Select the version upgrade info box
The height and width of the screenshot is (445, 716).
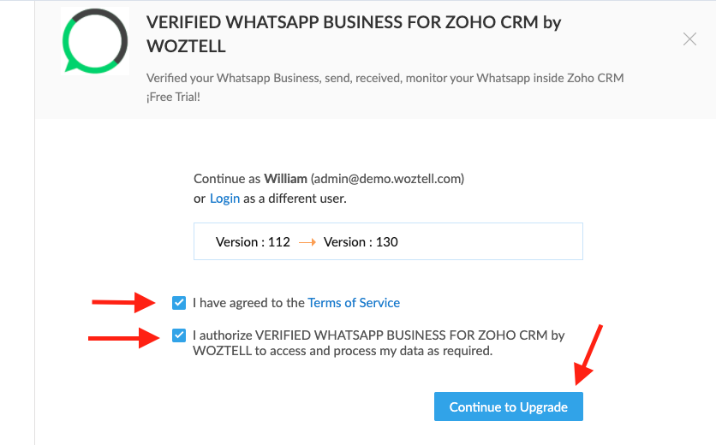coord(388,241)
